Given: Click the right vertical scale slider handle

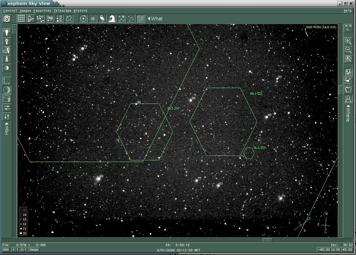Looking at the screenshot, I should (341, 90).
